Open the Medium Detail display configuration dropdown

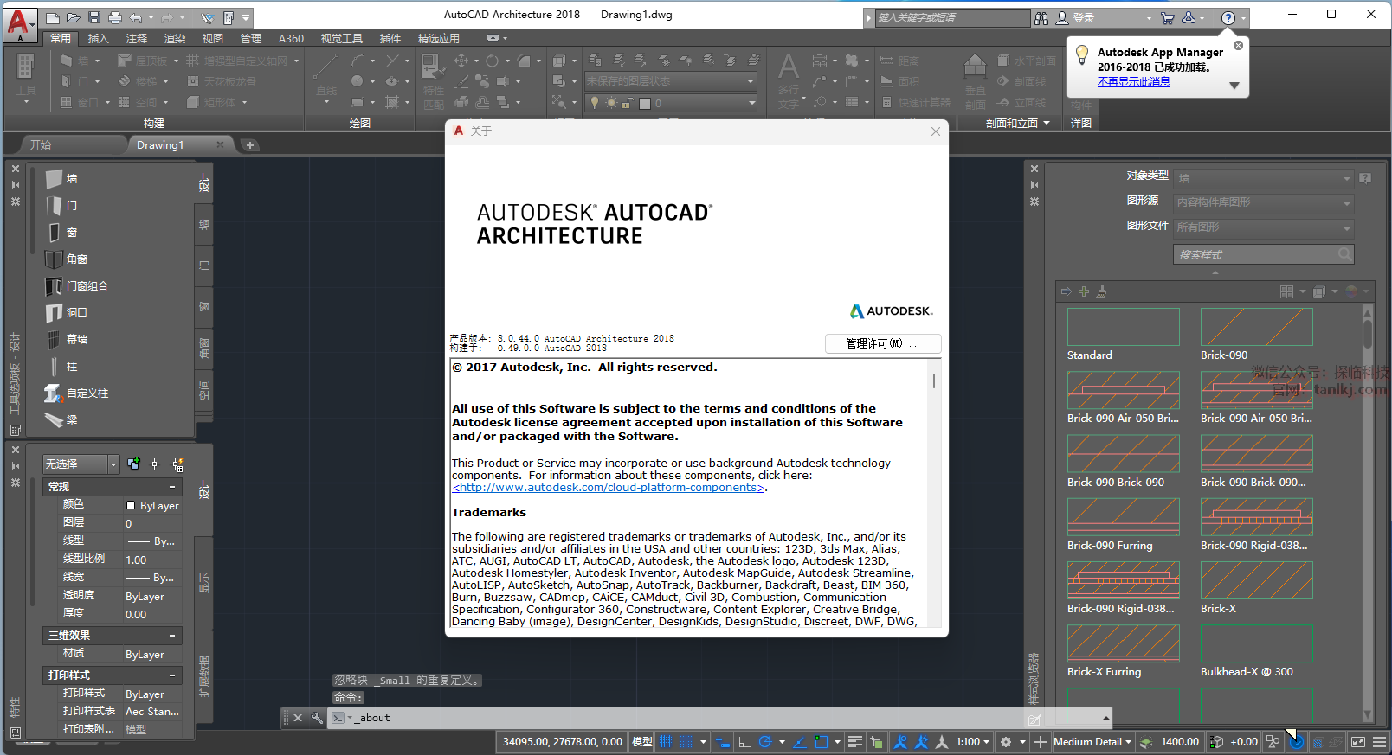[1092, 742]
